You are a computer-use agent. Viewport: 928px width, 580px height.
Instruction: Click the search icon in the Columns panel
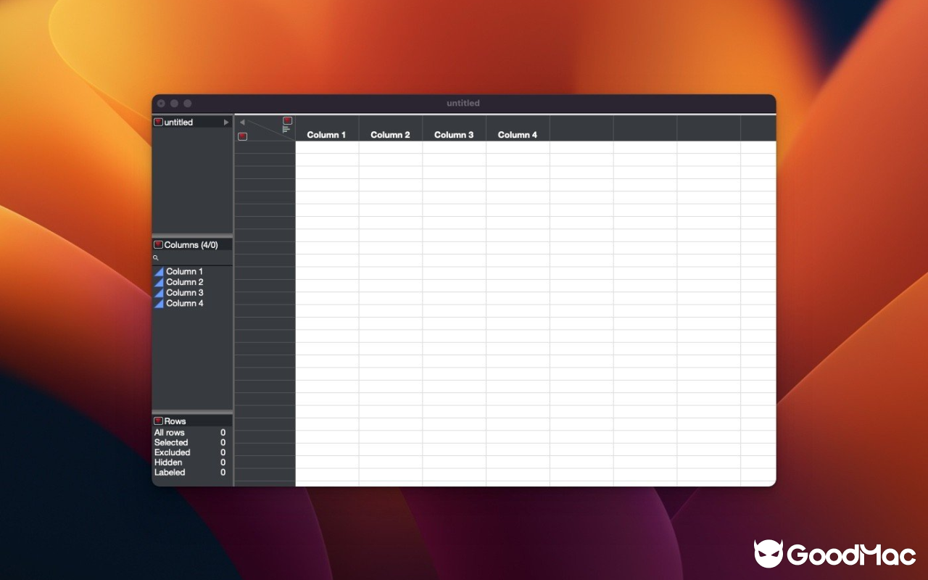pyautogui.click(x=156, y=257)
